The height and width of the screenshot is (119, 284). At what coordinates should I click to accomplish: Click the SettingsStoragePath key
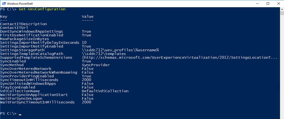click(22, 50)
